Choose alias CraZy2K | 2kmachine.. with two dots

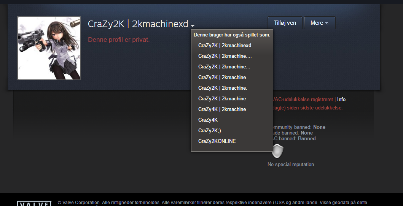[223, 77]
